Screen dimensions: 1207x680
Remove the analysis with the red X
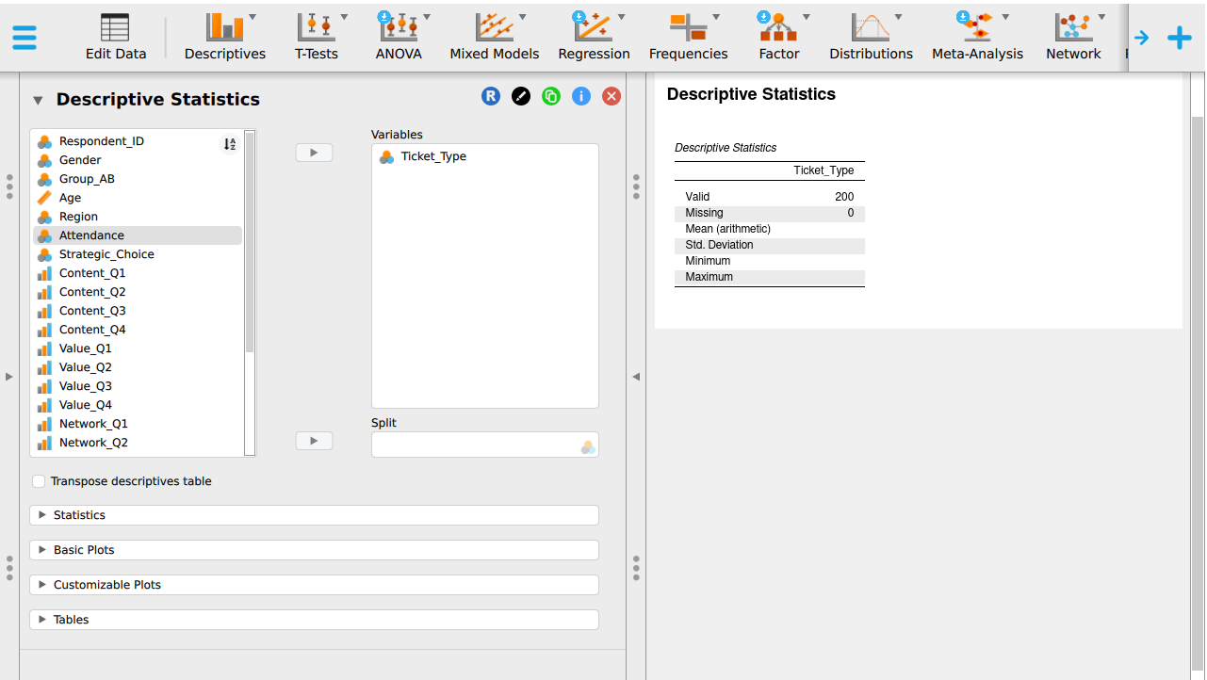(x=612, y=96)
